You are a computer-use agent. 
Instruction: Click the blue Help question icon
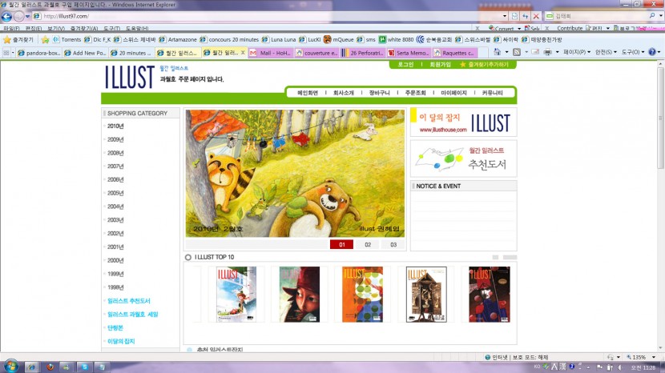click(652, 52)
